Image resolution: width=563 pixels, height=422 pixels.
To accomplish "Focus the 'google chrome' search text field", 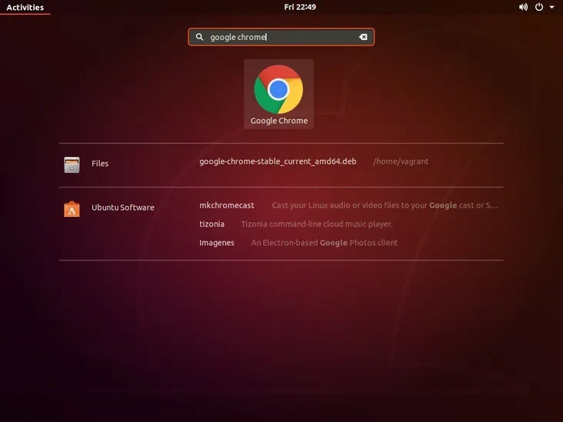I will pyautogui.click(x=281, y=37).
